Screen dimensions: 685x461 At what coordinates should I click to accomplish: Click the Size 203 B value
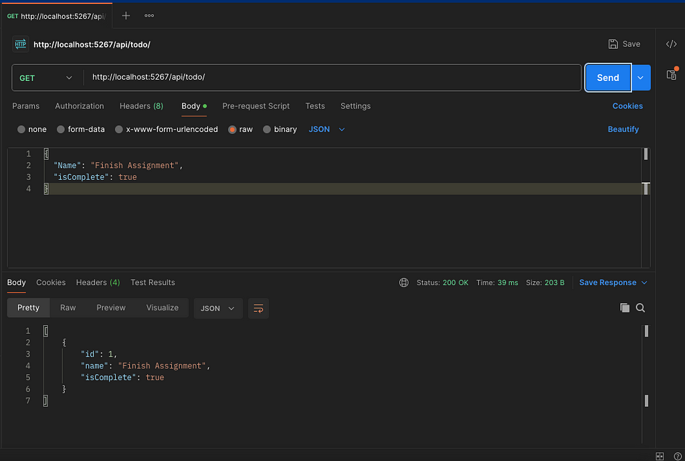pos(555,283)
